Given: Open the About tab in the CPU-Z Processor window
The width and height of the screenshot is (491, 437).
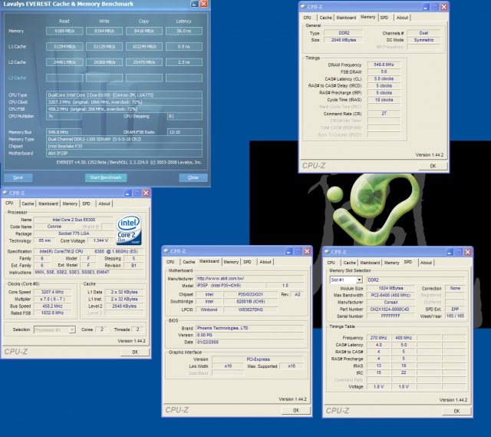Looking at the screenshot, I should coord(104,204).
